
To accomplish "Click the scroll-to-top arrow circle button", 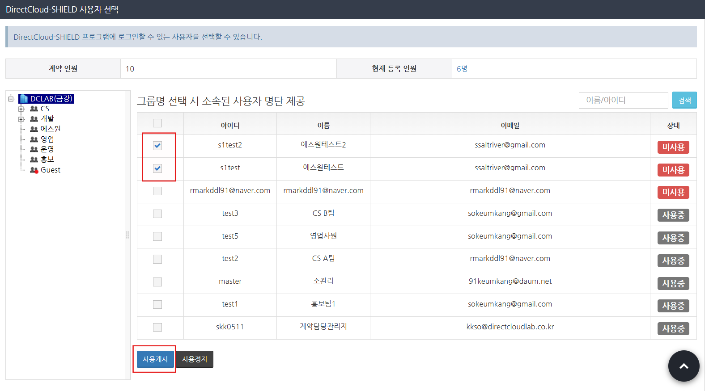I will point(684,366).
